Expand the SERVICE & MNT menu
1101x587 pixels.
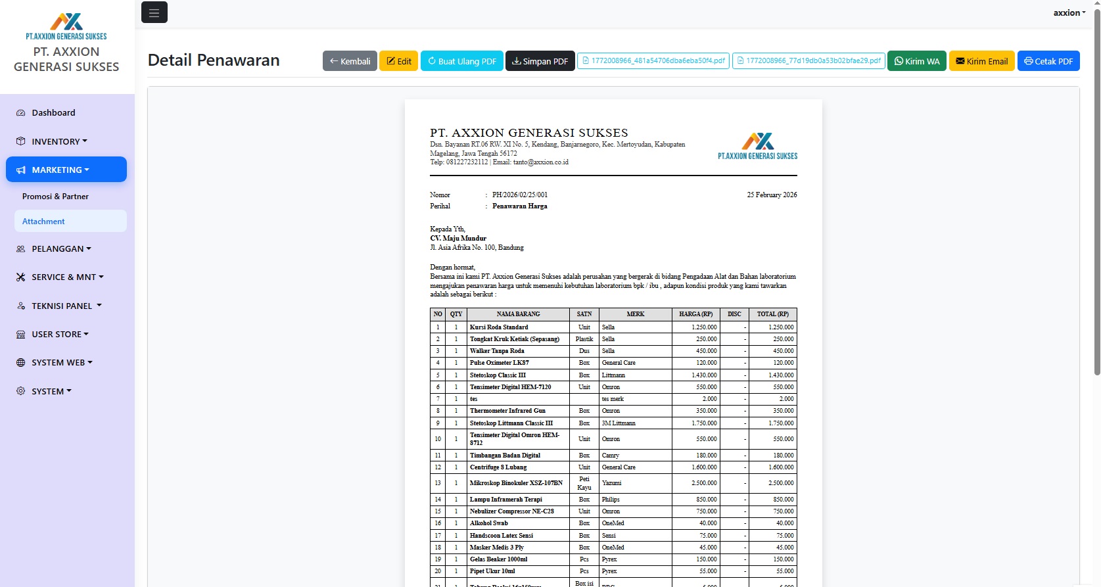point(66,277)
